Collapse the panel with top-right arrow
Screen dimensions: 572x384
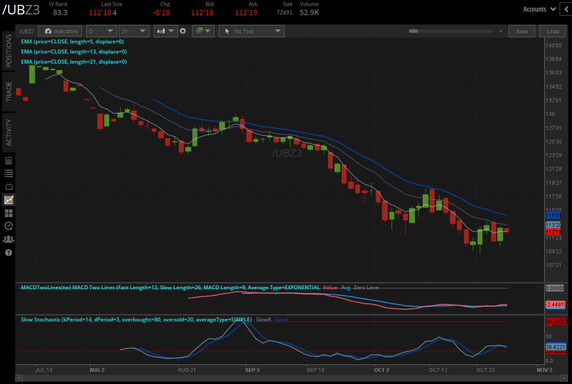566,9
